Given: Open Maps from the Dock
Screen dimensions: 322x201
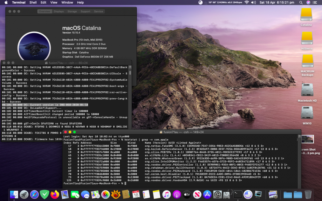Looking at the screenshot, I should [x=95, y=195].
